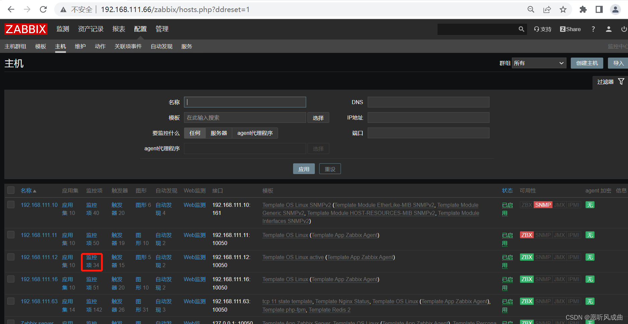628x324 pixels.
Task: Click green ZBX badge for 192.168.111.16
Action: coord(527,279)
